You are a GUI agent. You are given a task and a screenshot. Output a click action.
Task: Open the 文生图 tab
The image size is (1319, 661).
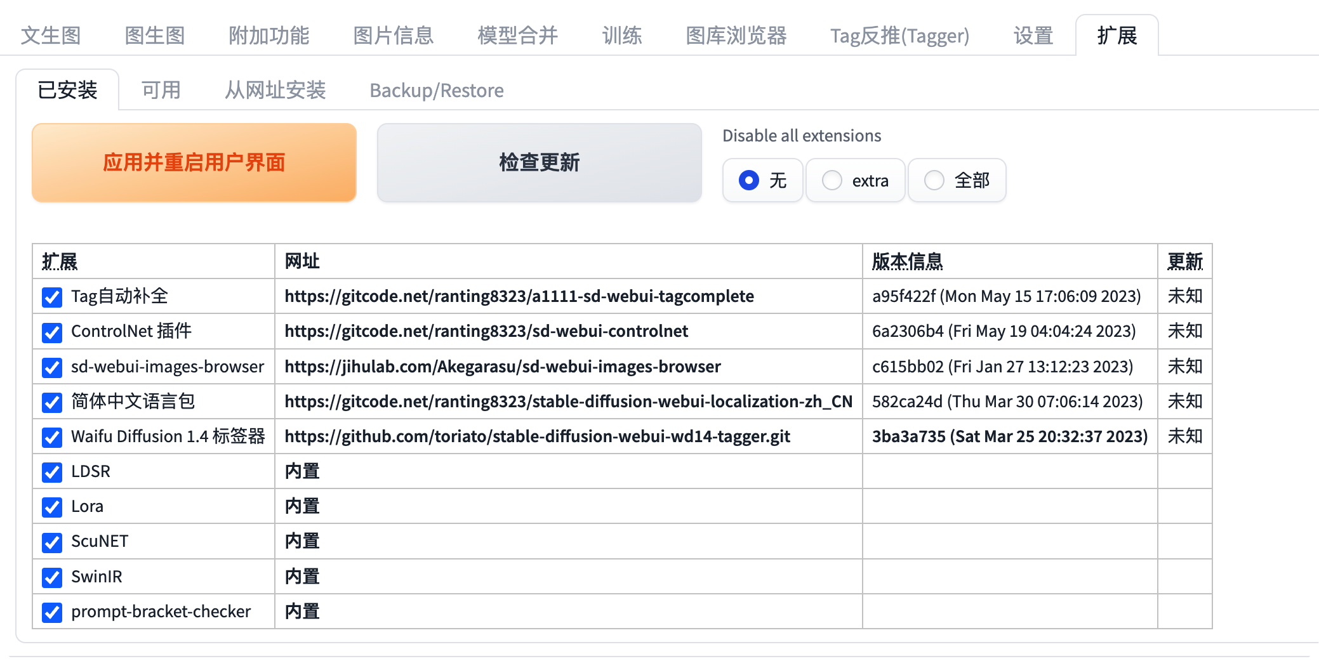tap(51, 36)
